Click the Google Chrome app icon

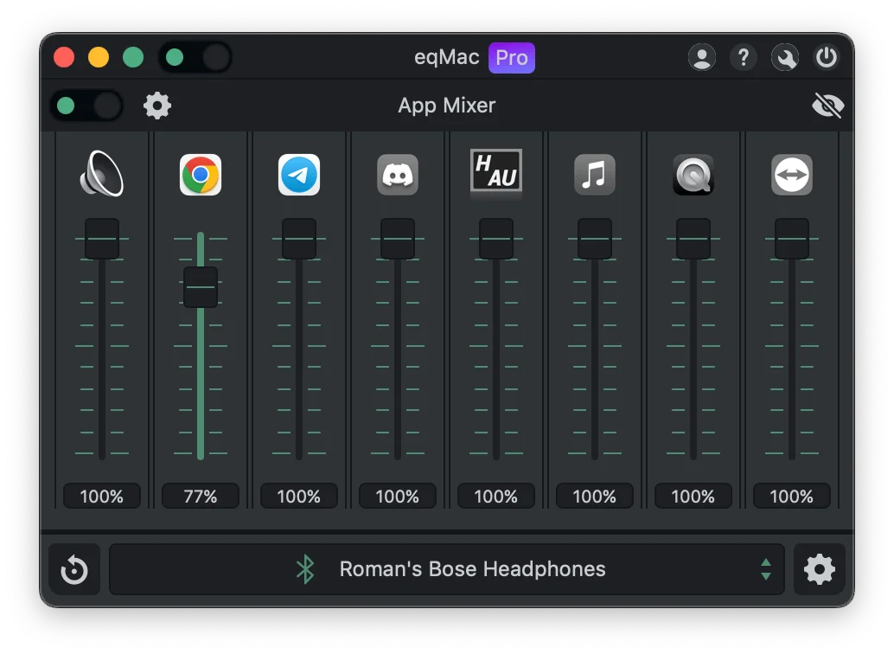(200, 175)
